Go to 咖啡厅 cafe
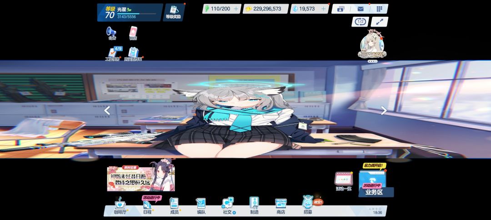 point(120,206)
